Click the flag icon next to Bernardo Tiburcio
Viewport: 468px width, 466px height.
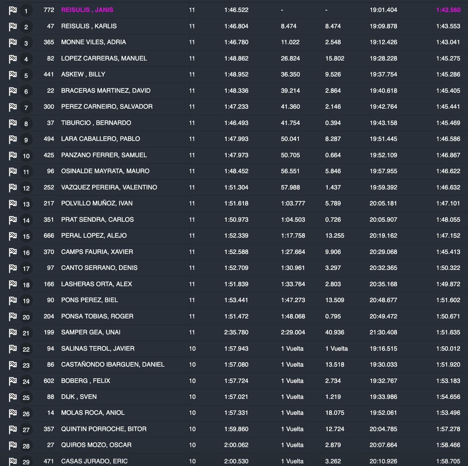point(13,123)
